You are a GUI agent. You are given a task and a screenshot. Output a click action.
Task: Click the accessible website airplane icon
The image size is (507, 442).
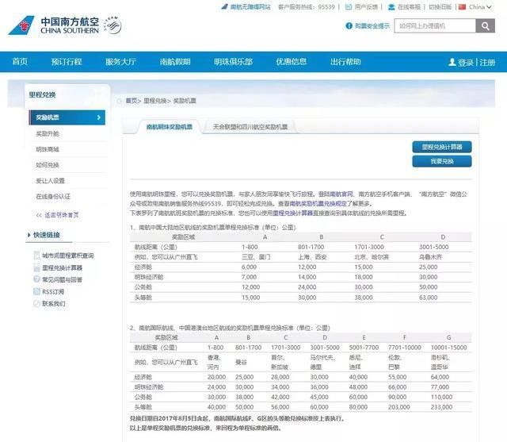[x=224, y=6]
